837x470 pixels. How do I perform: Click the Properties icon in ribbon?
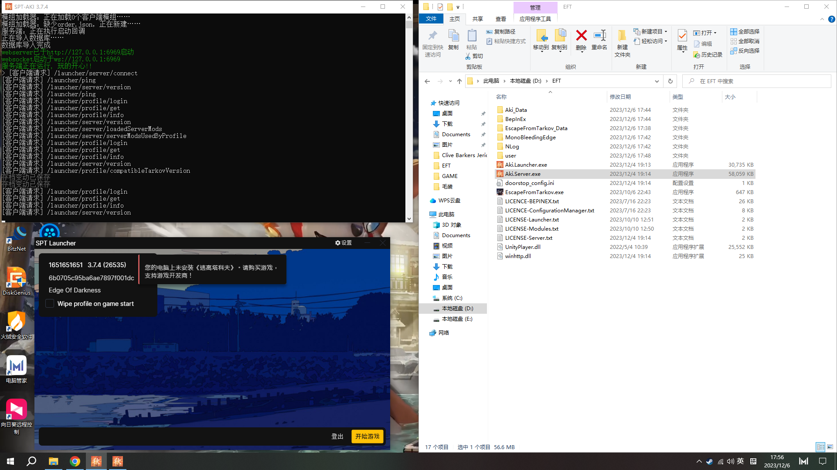(x=682, y=36)
